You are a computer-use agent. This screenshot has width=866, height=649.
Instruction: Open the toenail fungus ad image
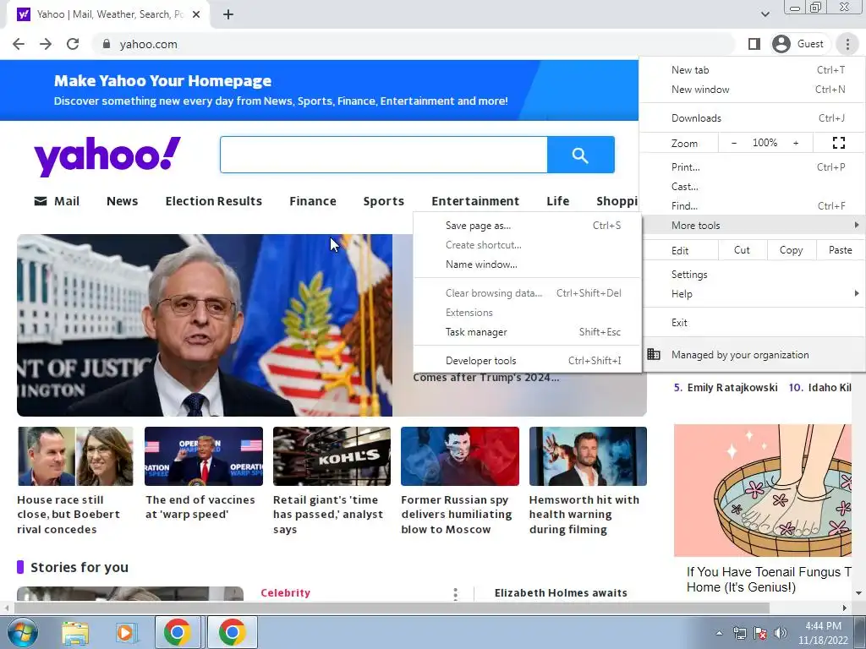point(763,491)
